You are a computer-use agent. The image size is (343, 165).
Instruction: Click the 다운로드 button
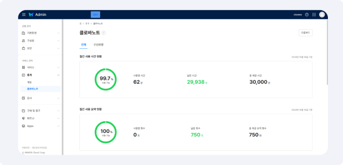[x=306, y=33]
